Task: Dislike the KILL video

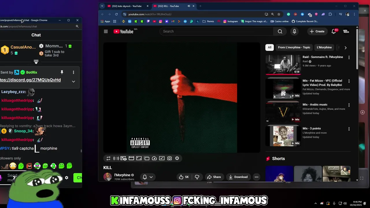Action: pos(197,177)
